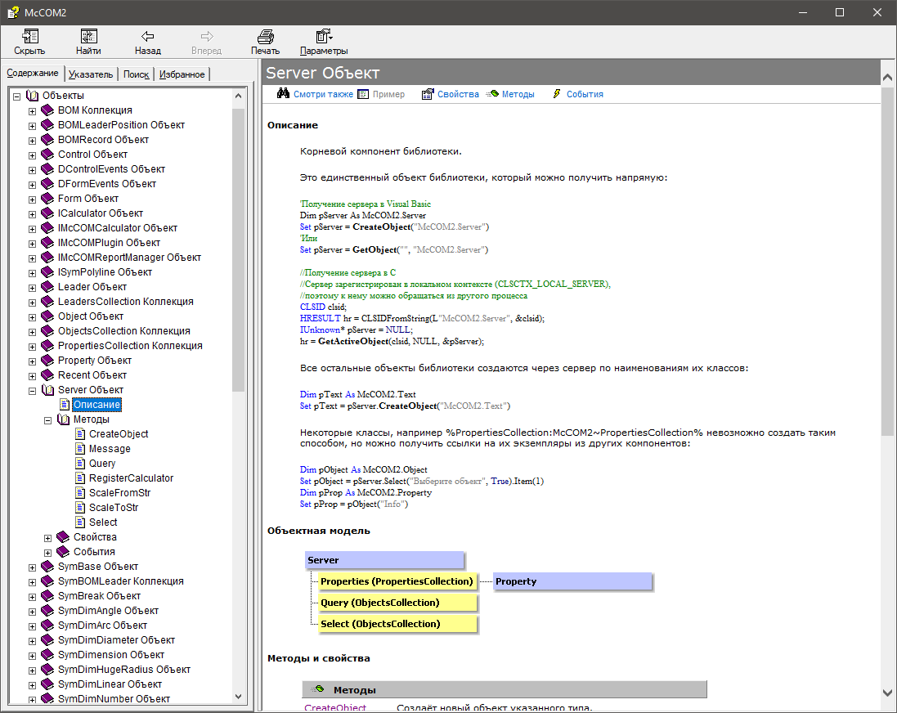Collapse the Server Объект tree node

coord(33,391)
